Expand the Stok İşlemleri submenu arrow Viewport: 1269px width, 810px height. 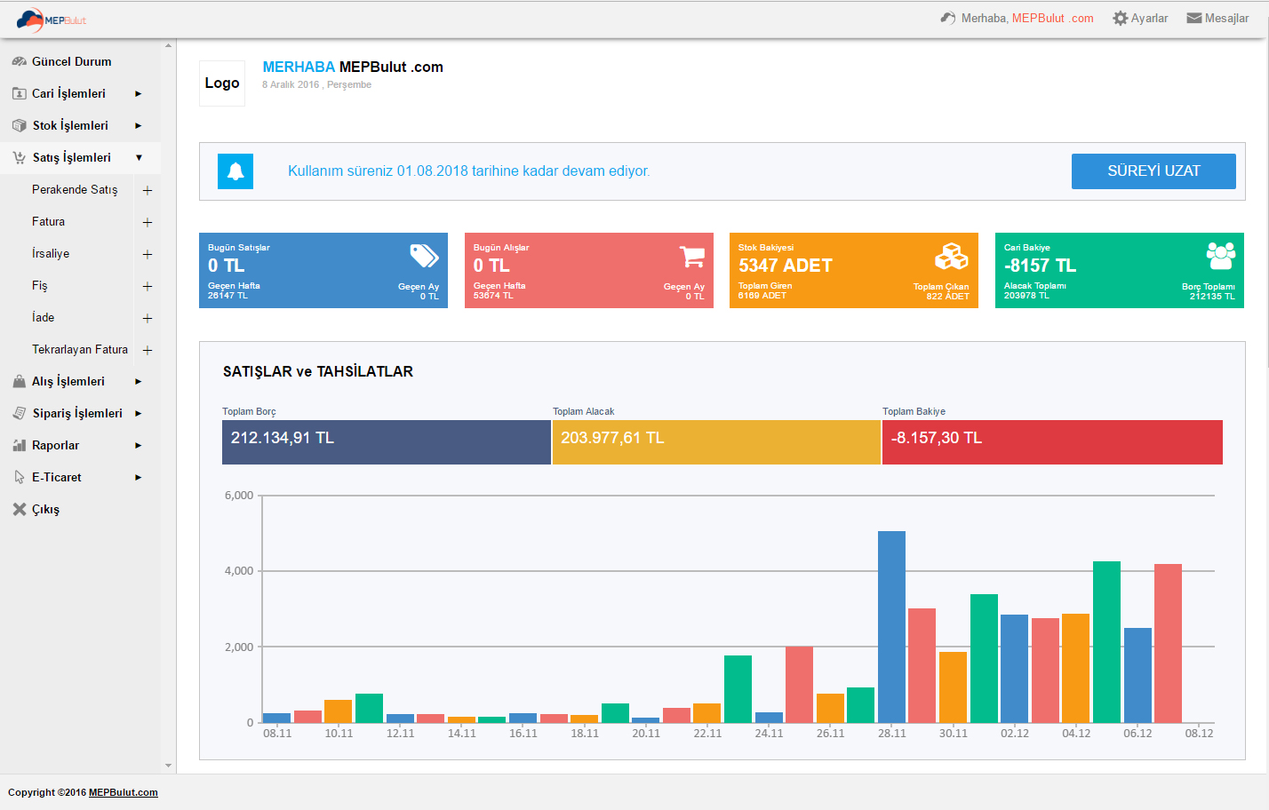tap(138, 125)
